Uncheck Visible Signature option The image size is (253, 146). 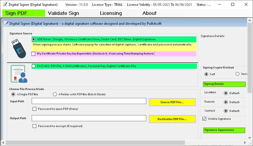[204, 119]
